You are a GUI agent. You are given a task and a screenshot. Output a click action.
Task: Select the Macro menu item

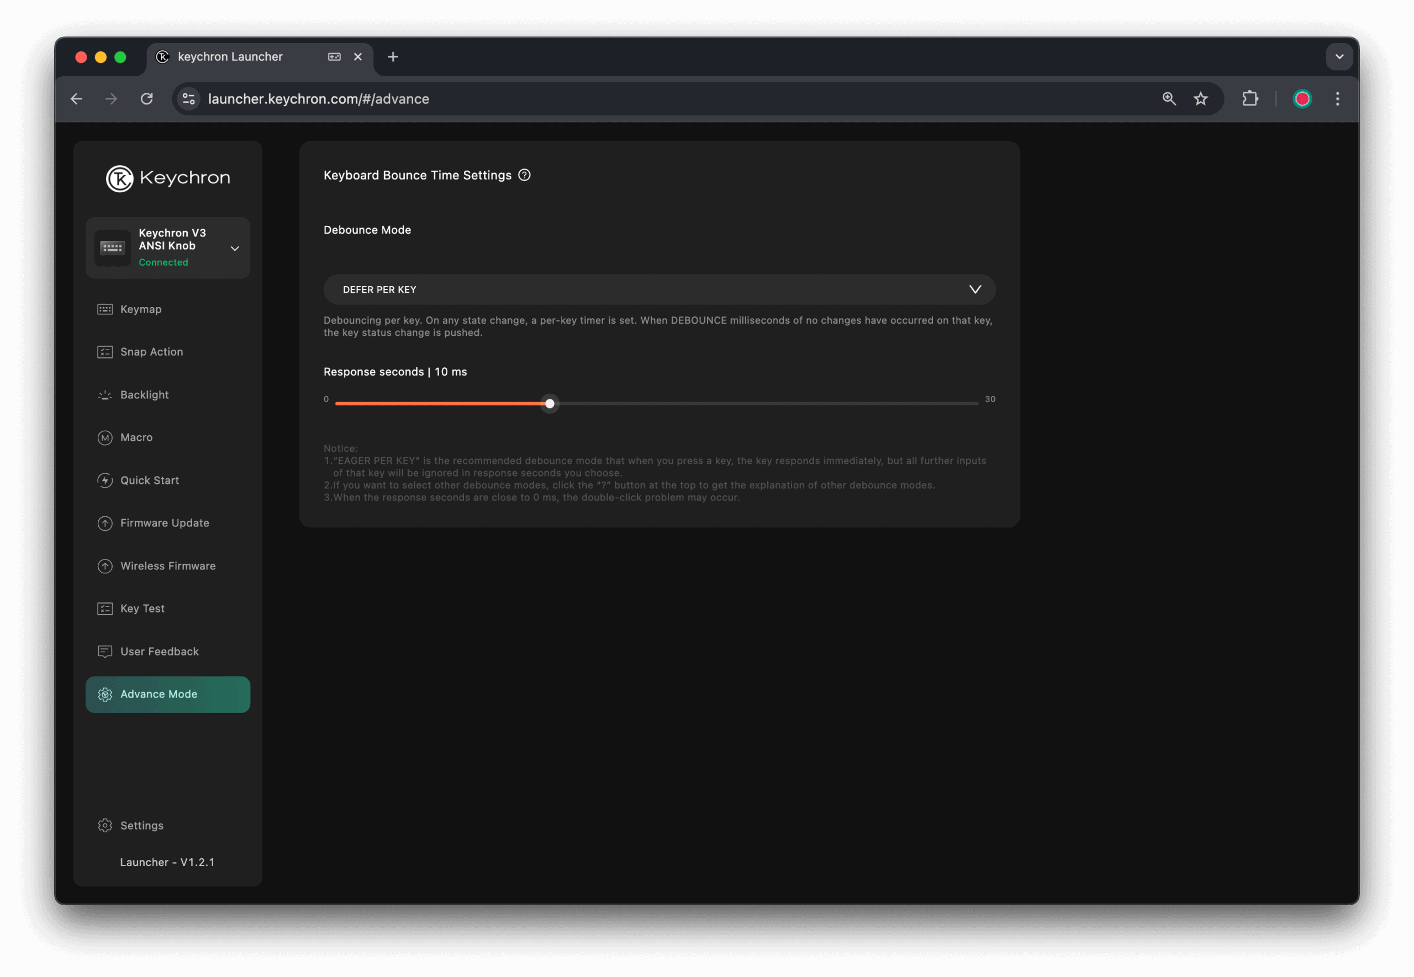[168, 438]
